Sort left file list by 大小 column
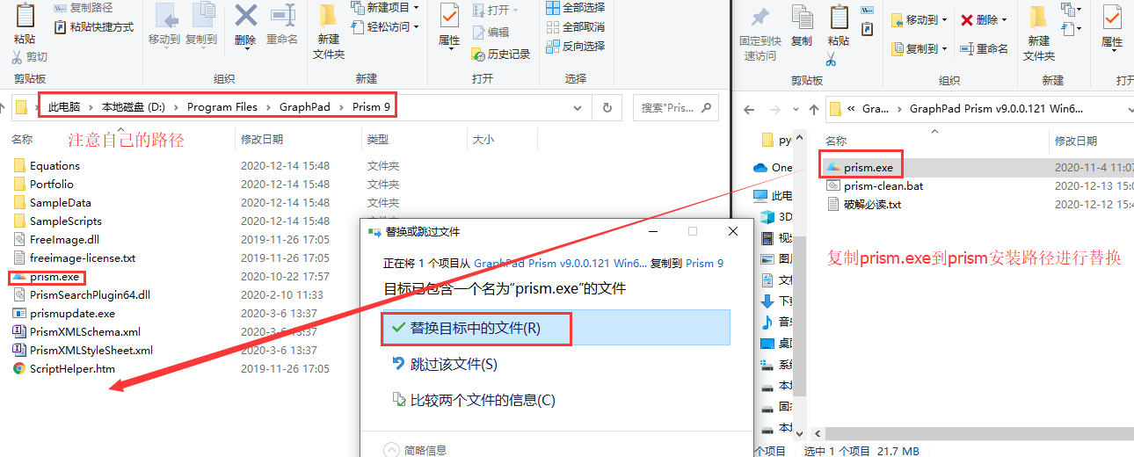The image size is (1134, 457). tap(483, 139)
